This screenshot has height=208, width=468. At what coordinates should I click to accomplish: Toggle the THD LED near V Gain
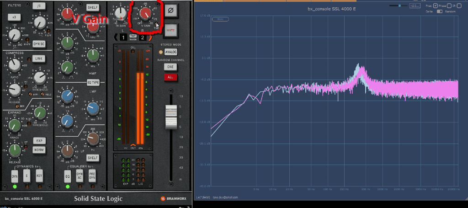156,25
